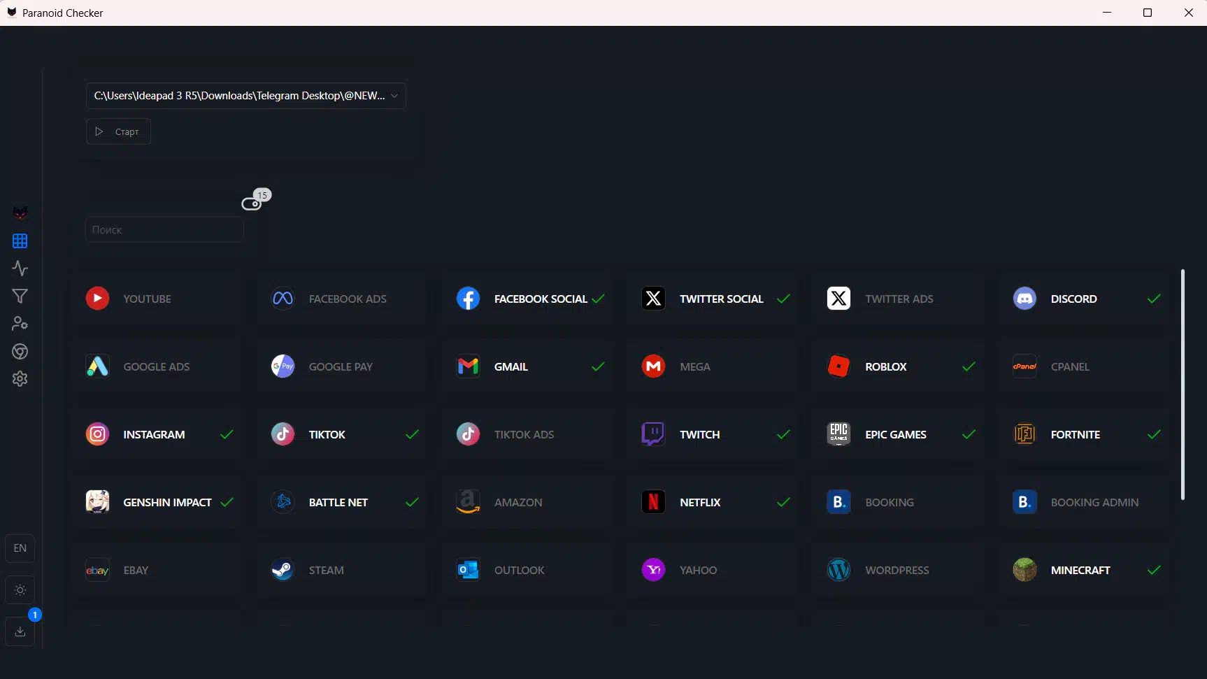Viewport: 1207px width, 679px height.
Task: Click the TikTok Ads logo
Action: coord(468,434)
